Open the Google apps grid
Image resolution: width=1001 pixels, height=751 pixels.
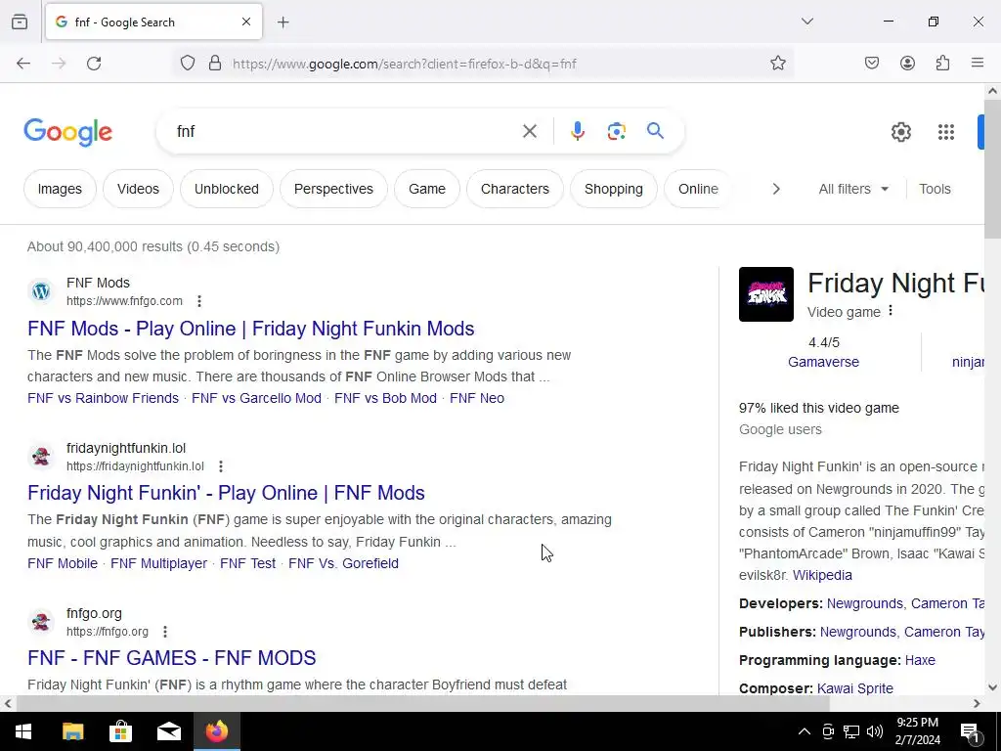point(946,132)
